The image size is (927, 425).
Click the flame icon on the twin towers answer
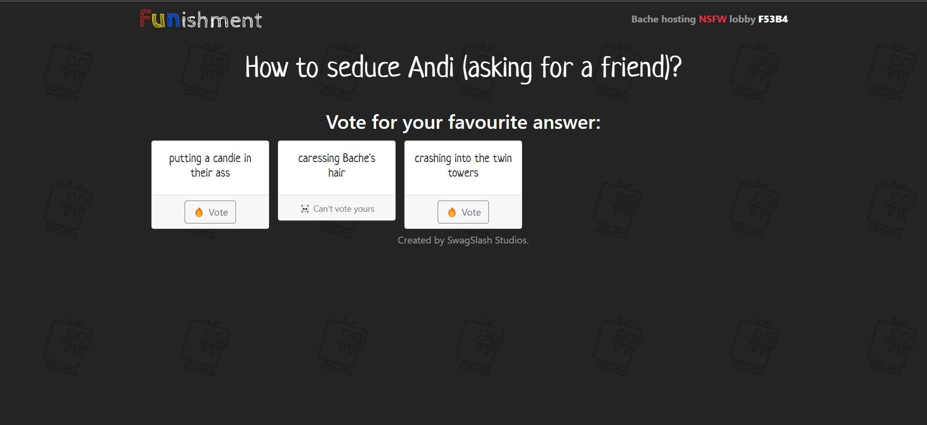tap(452, 212)
